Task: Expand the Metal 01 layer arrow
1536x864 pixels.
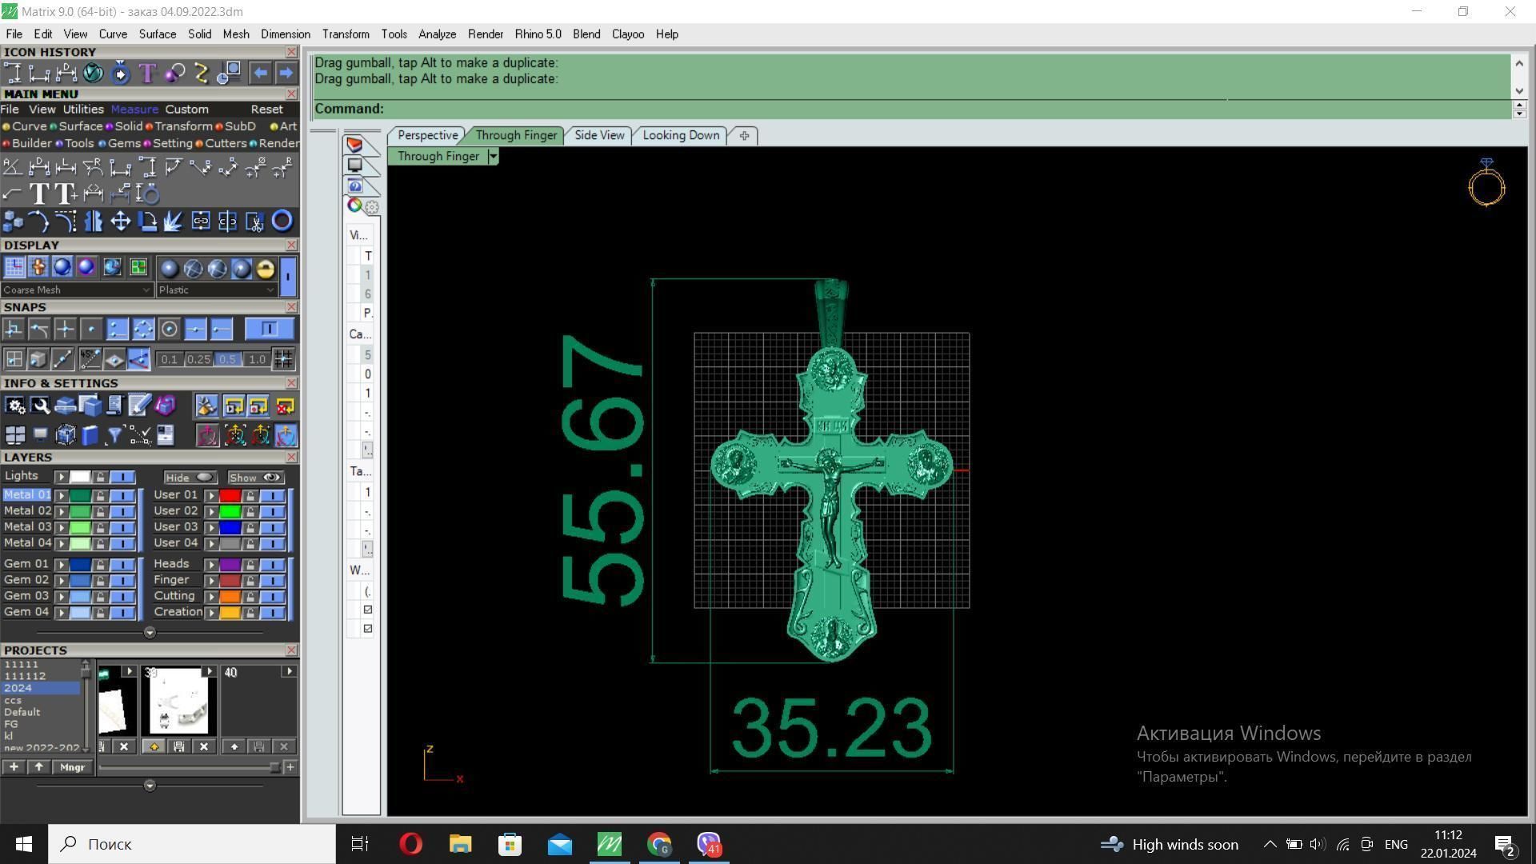Action: [62, 496]
